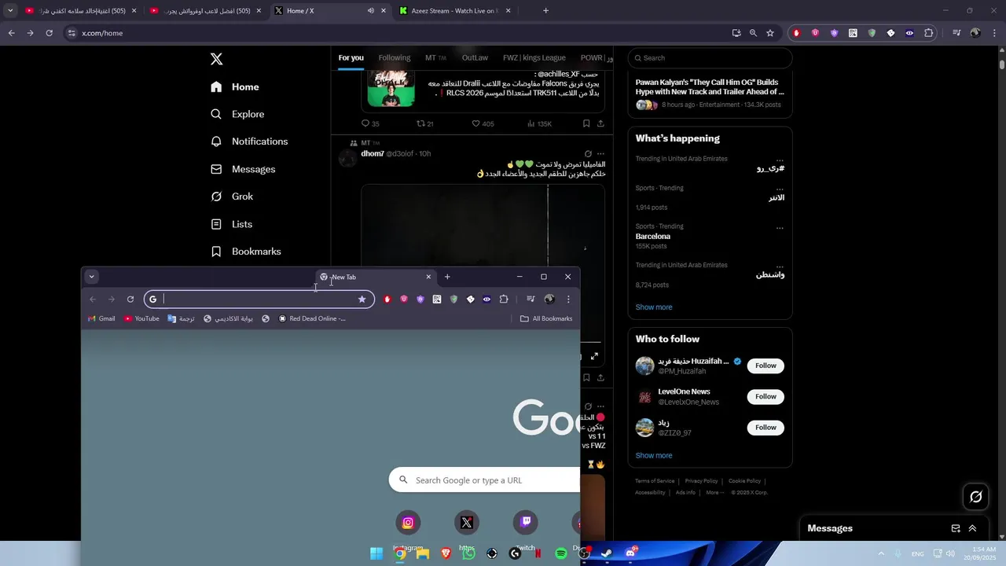Open more options on dhom7's post

point(600,154)
